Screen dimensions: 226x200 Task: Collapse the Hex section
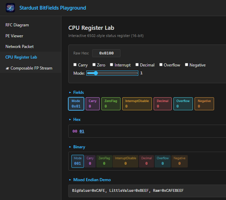(75, 120)
